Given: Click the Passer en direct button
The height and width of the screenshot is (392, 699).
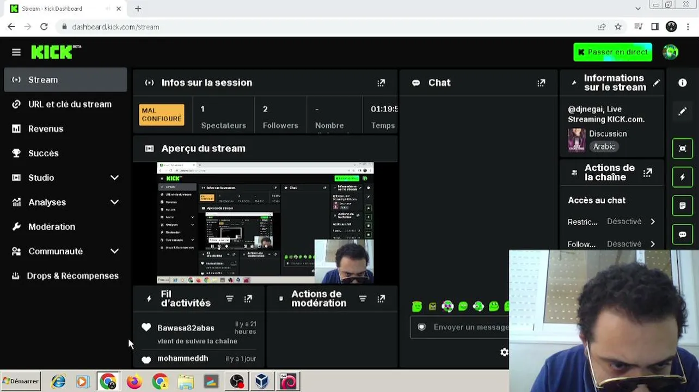Looking at the screenshot, I should pos(612,52).
